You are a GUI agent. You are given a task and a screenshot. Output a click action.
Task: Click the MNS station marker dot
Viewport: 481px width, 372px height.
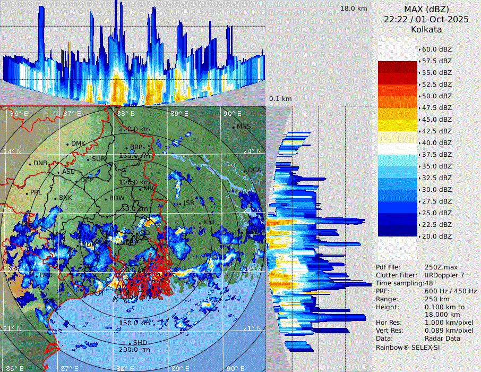(x=233, y=127)
